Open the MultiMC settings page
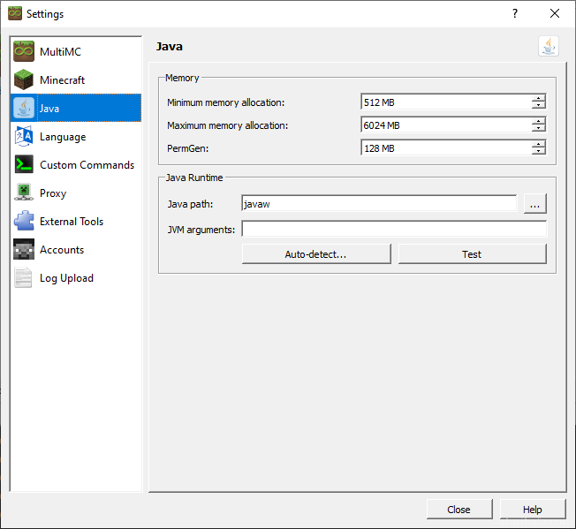The width and height of the screenshot is (576, 529). tap(76, 51)
